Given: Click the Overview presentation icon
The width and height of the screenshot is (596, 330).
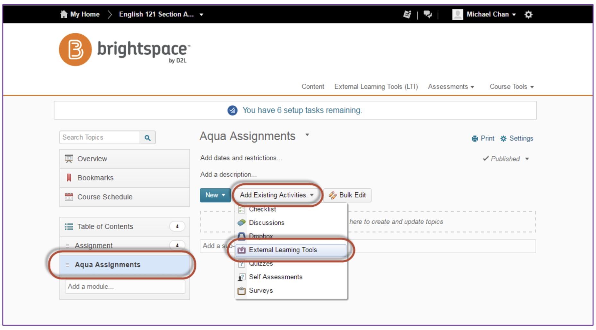Looking at the screenshot, I should click(69, 159).
